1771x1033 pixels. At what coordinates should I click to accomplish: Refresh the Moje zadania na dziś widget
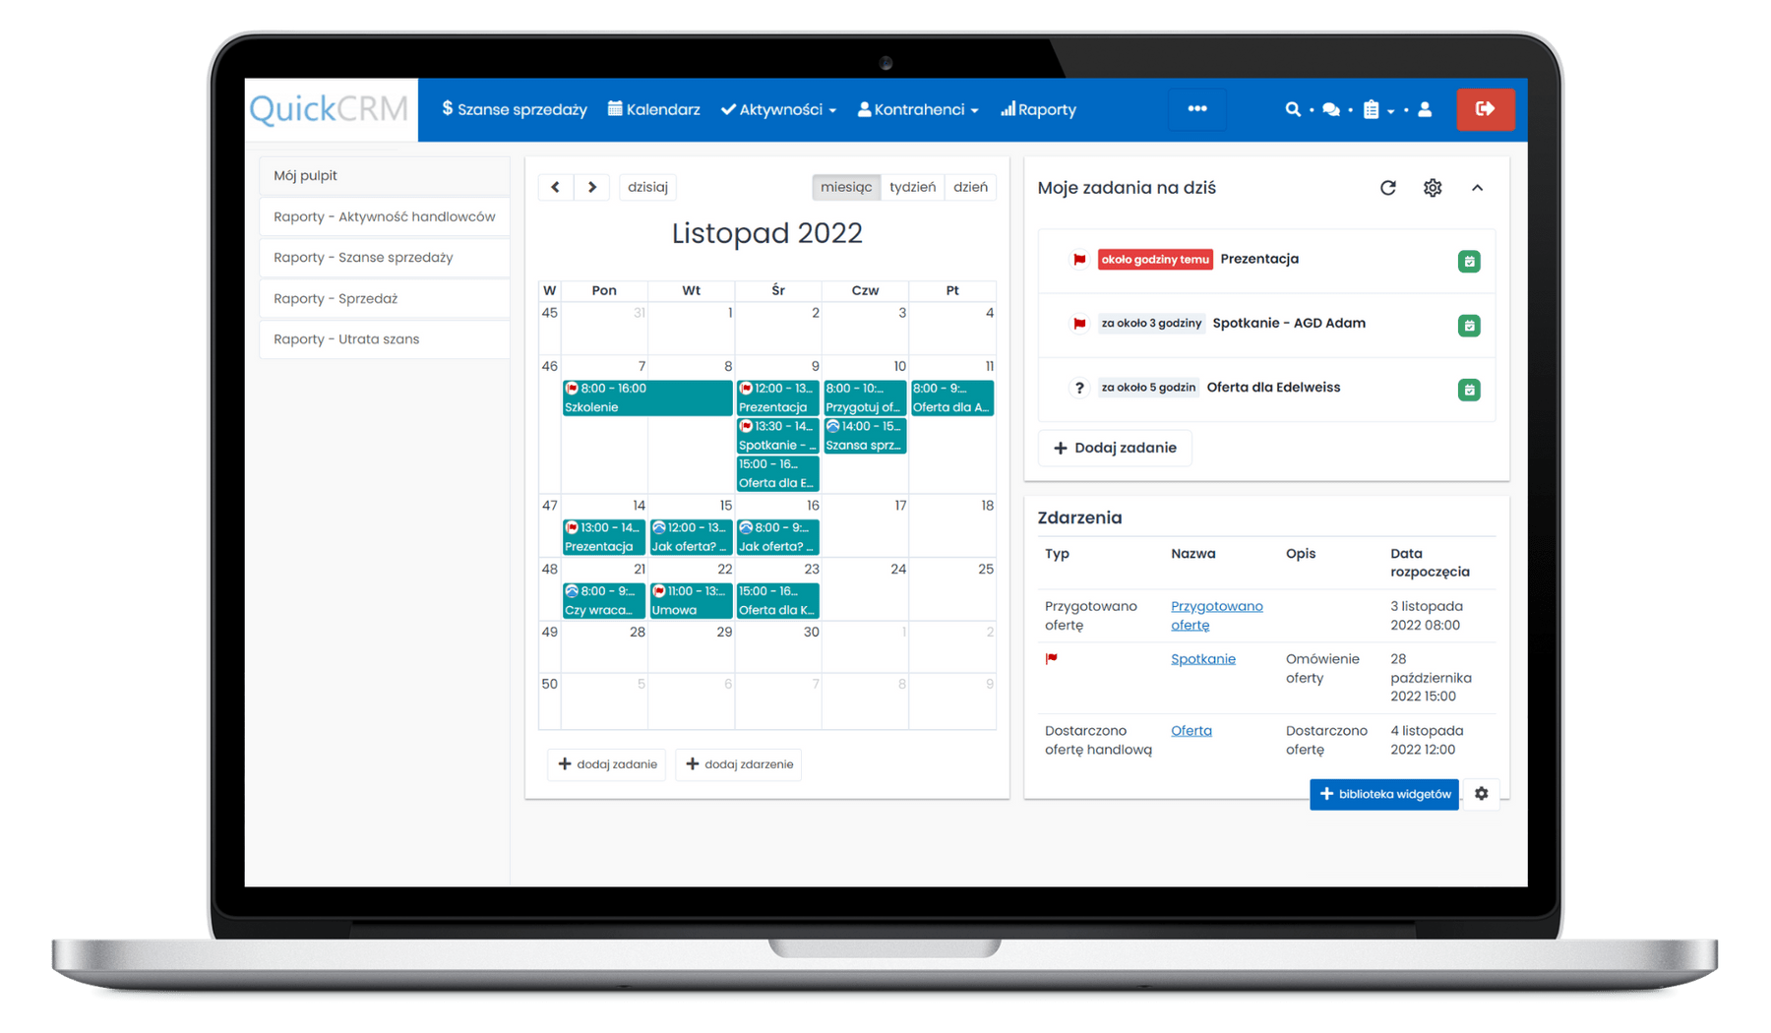pos(1388,188)
